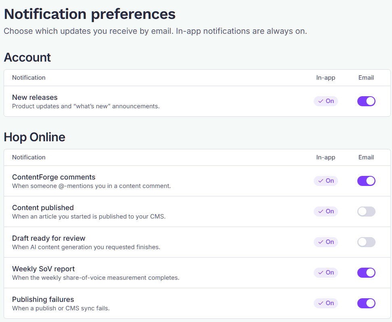Image resolution: width=392 pixels, height=322 pixels.
Task: Click 'When someone @-mentions you' description
Action: point(92,186)
